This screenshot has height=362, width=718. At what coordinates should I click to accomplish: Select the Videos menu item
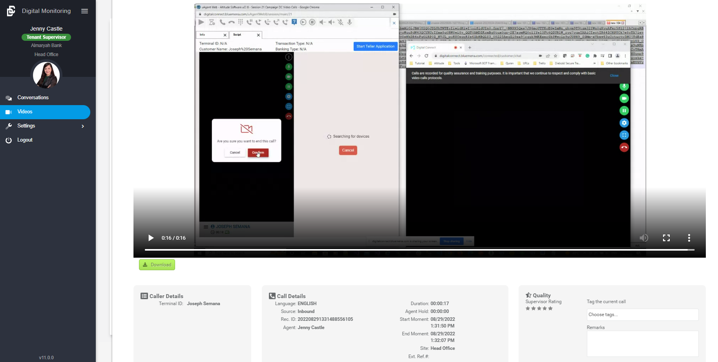(25, 112)
